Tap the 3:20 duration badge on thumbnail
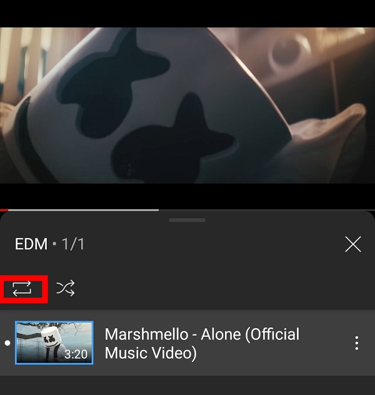The width and height of the screenshot is (375, 395). (x=76, y=354)
